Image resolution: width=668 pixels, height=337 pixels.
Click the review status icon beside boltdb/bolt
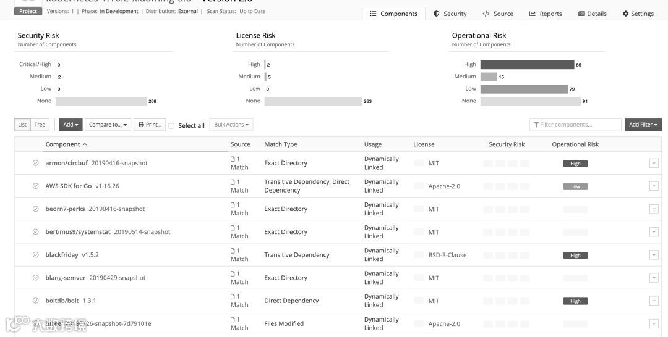[x=36, y=301]
